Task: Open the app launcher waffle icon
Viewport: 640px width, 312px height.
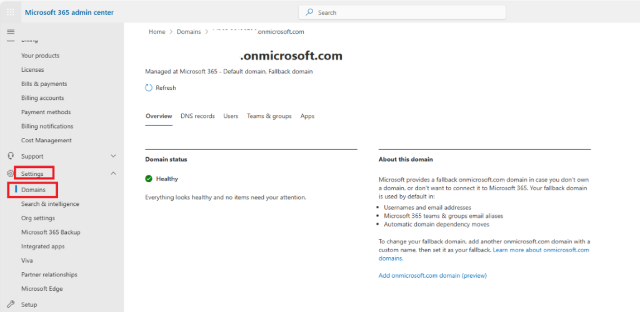Action: (x=11, y=12)
